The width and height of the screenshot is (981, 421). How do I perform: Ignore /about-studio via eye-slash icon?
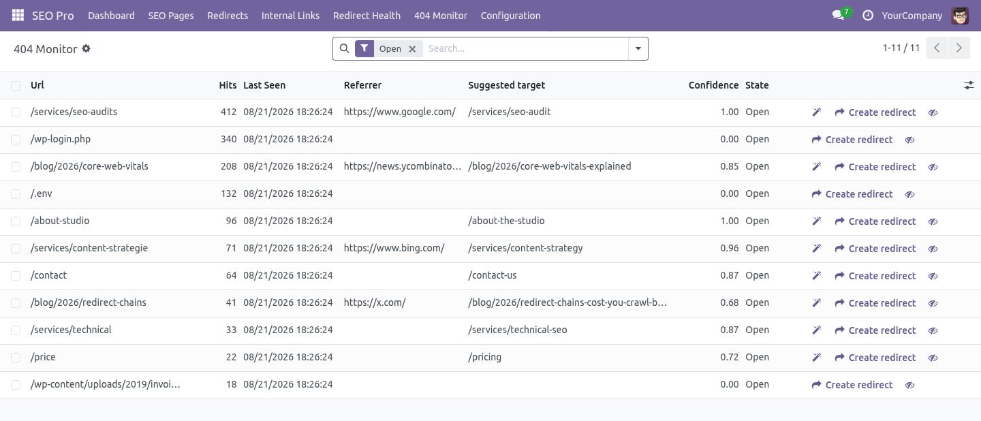[933, 221]
